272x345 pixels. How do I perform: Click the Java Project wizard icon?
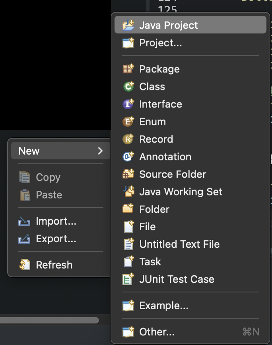[128, 25]
